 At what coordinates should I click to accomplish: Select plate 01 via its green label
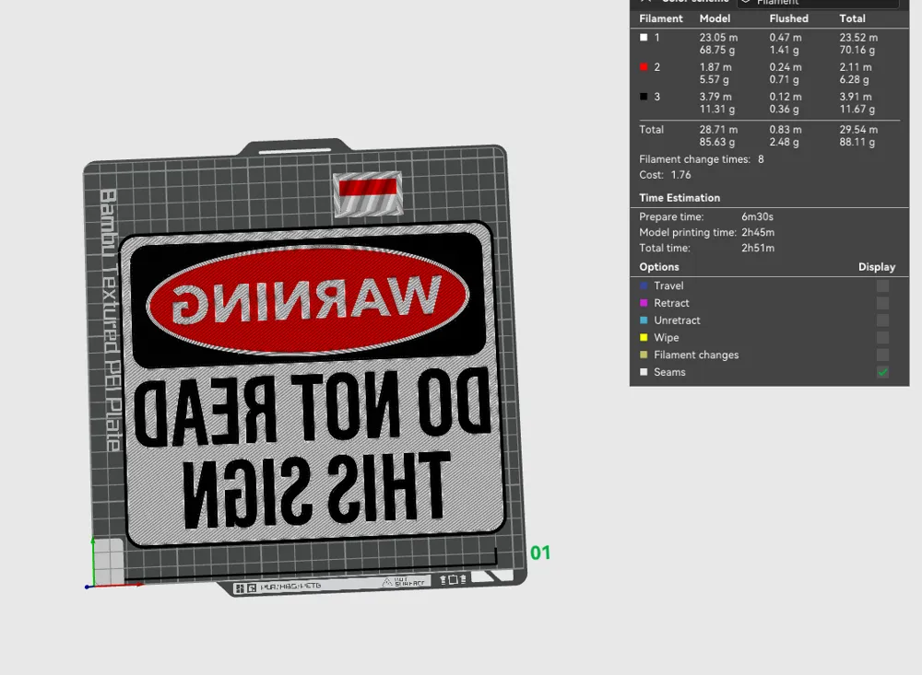click(x=539, y=553)
